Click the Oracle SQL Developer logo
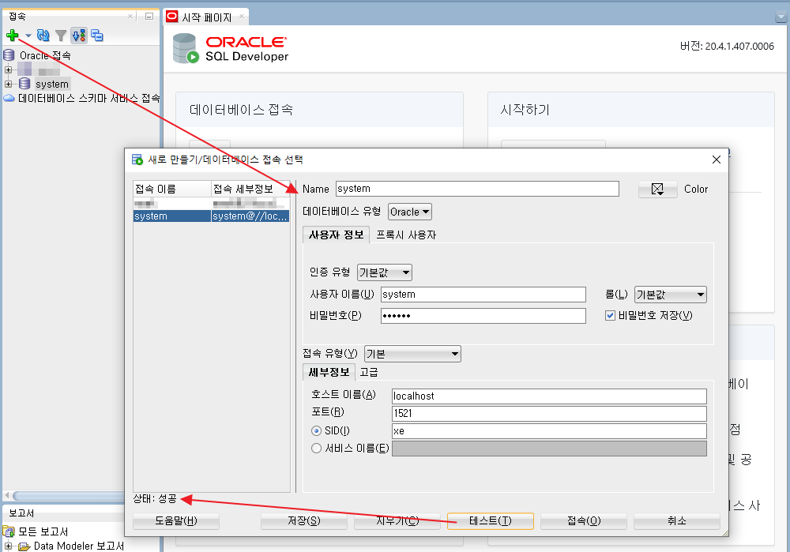This screenshot has height=552, width=790. [230, 48]
